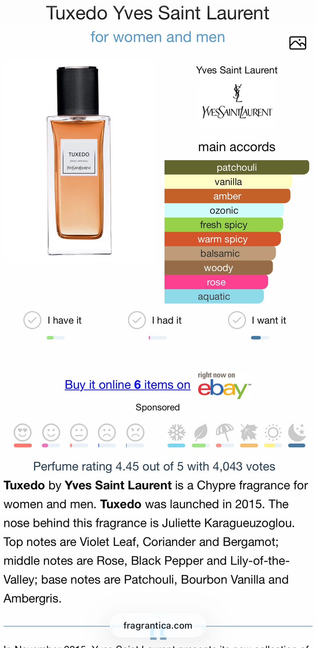Vote spring leaf season icon
Screen dimensions: 316x648
pos(200,433)
